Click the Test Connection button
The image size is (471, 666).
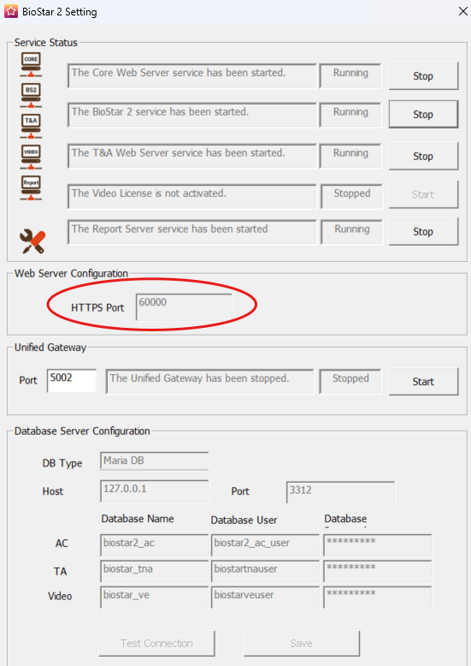coord(156,644)
